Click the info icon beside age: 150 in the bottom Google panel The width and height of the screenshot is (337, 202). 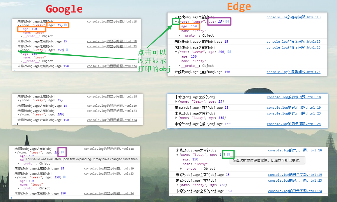click(x=64, y=177)
